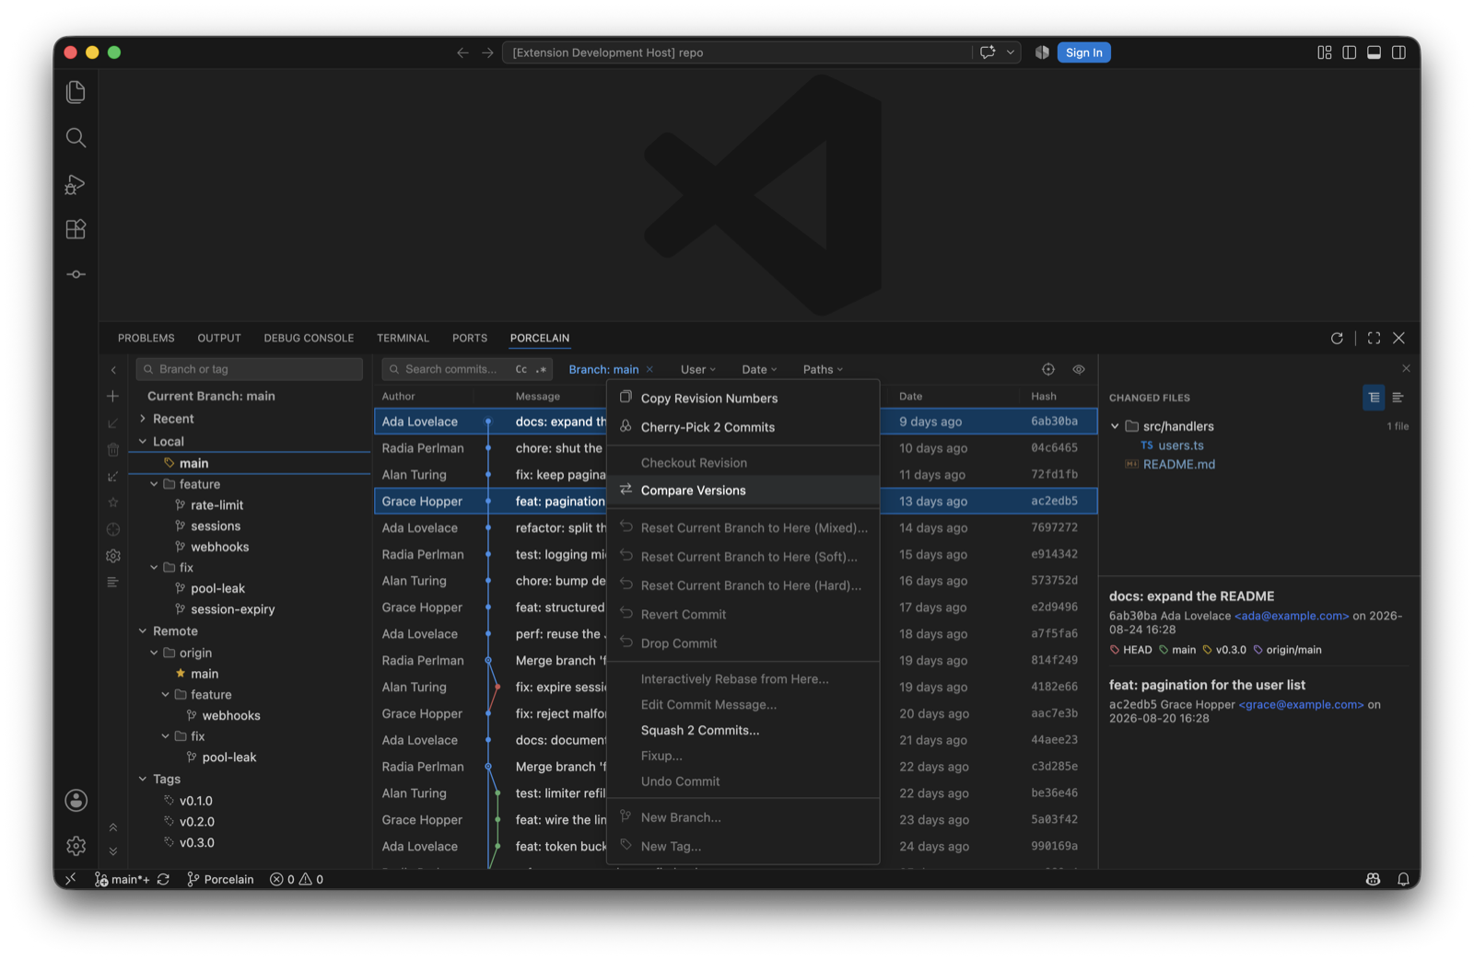Focus the Branch or tag search field
The height and width of the screenshot is (960, 1474).
(x=249, y=369)
